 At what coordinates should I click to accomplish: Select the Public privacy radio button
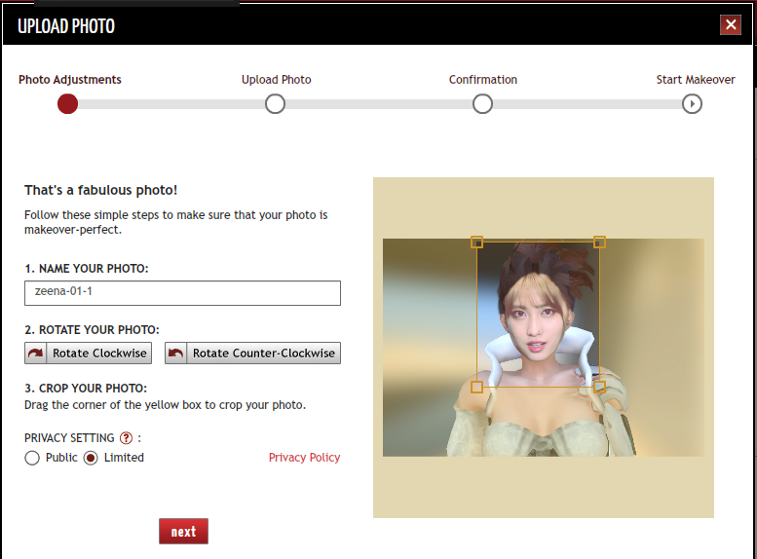click(x=32, y=458)
